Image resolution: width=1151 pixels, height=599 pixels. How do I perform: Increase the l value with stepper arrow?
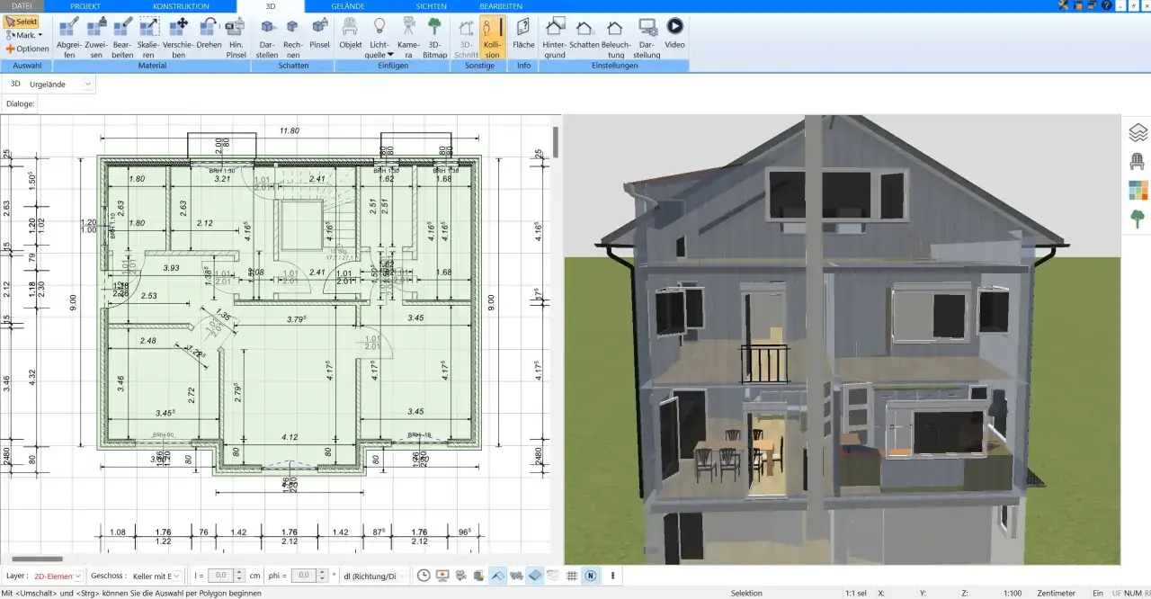(x=239, y=572)
